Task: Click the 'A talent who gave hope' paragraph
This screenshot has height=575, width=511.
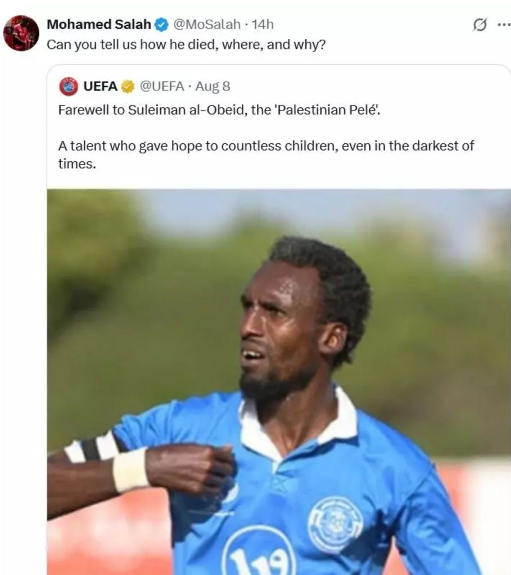Action: point(266,154)
